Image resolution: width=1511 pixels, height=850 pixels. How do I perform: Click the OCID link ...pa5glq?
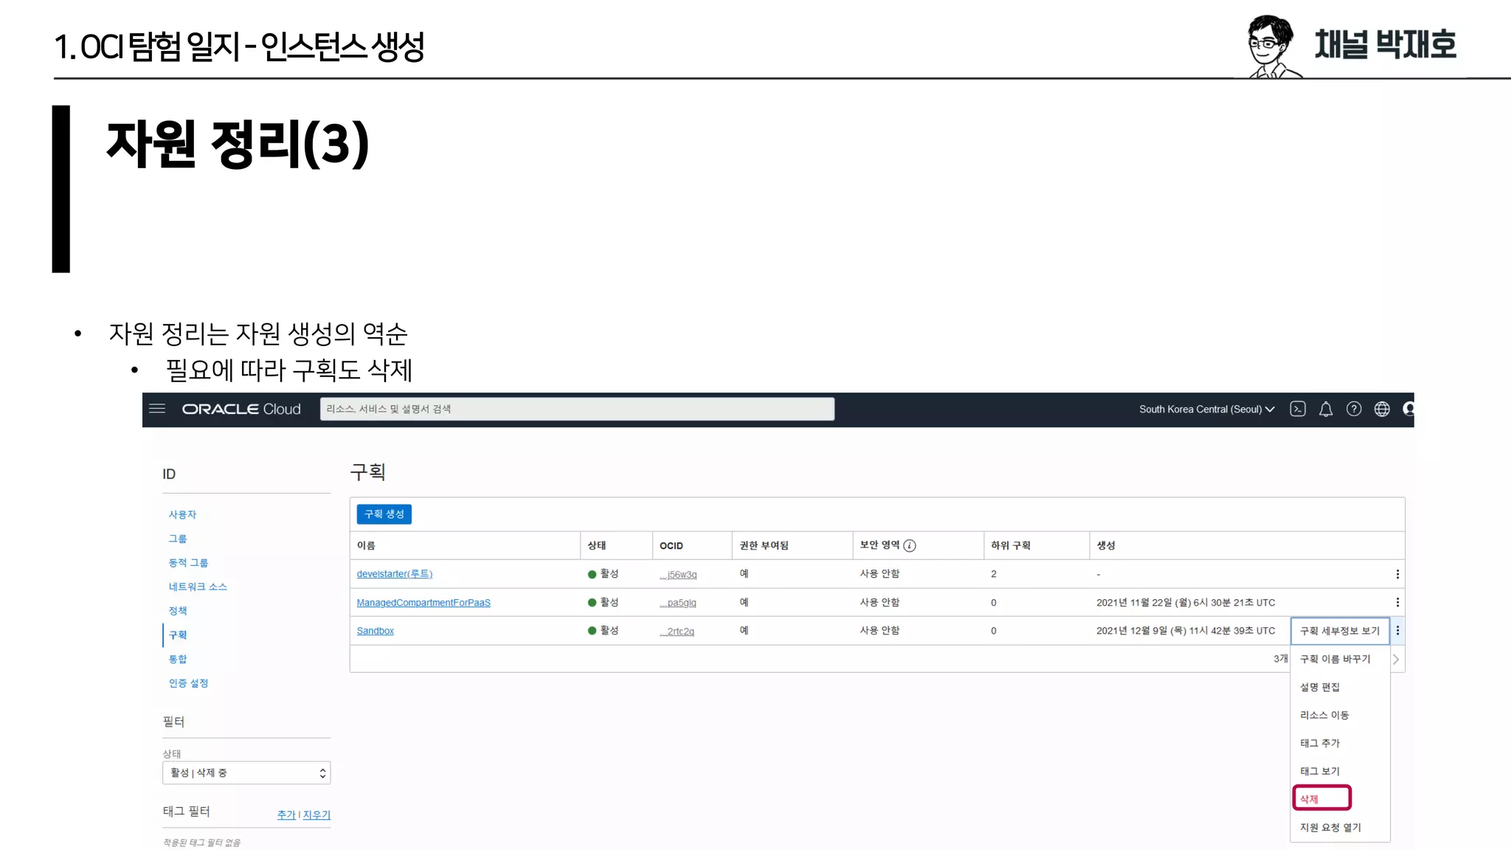(678, 603)
